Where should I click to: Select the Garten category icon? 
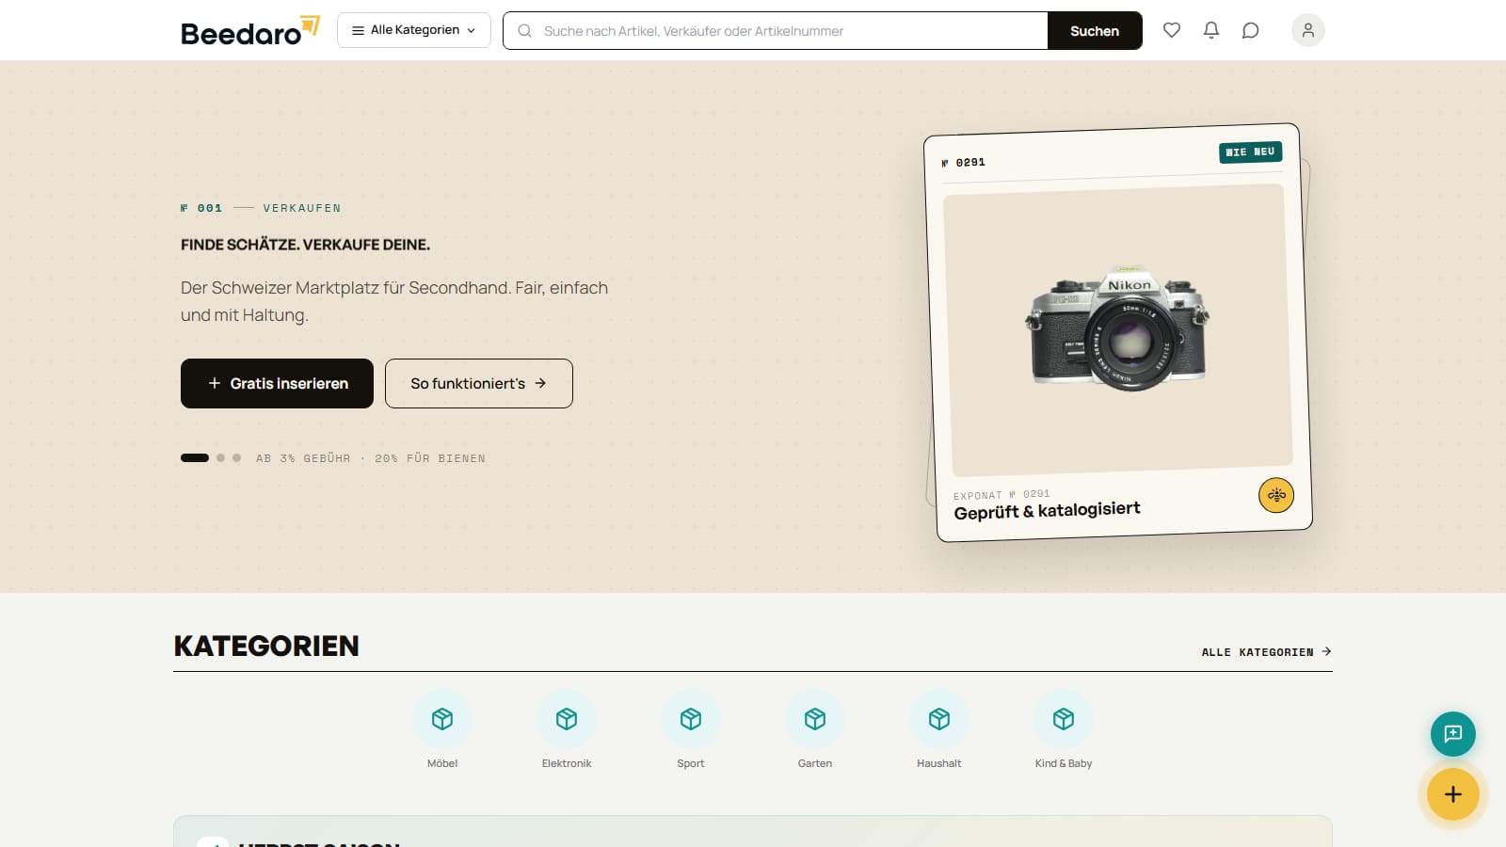pos(815,719)
